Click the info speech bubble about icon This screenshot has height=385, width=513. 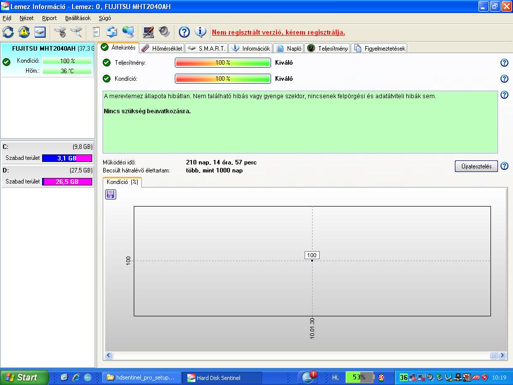click(200, 32)
